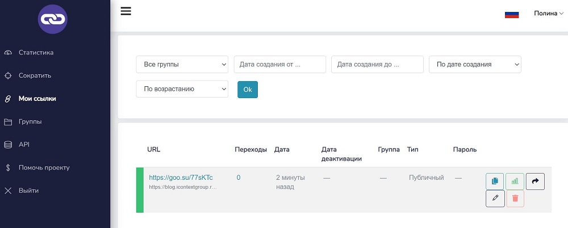Screen dimensions: 568x228
Task: Share the link with arrow icon
Action: click(535, 181)
